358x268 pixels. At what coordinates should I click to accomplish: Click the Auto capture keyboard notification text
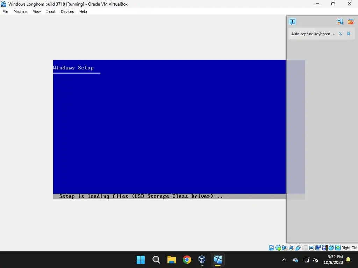pyautogui.click(x=313, y=34)
